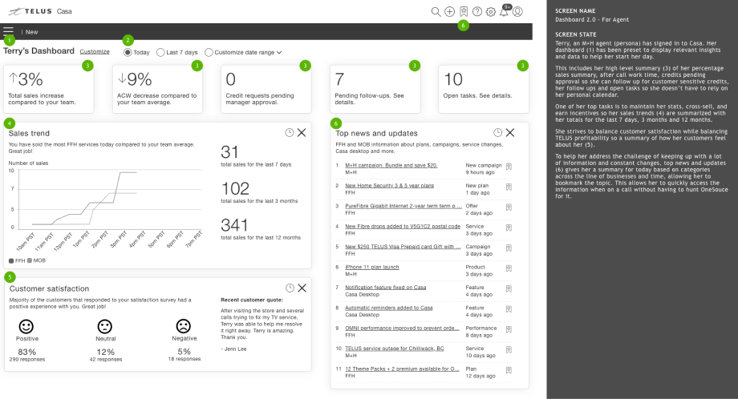Bookmark the PureFibre Gigabit Internet item
Viewport: 738px width, 399px height.
509,208
